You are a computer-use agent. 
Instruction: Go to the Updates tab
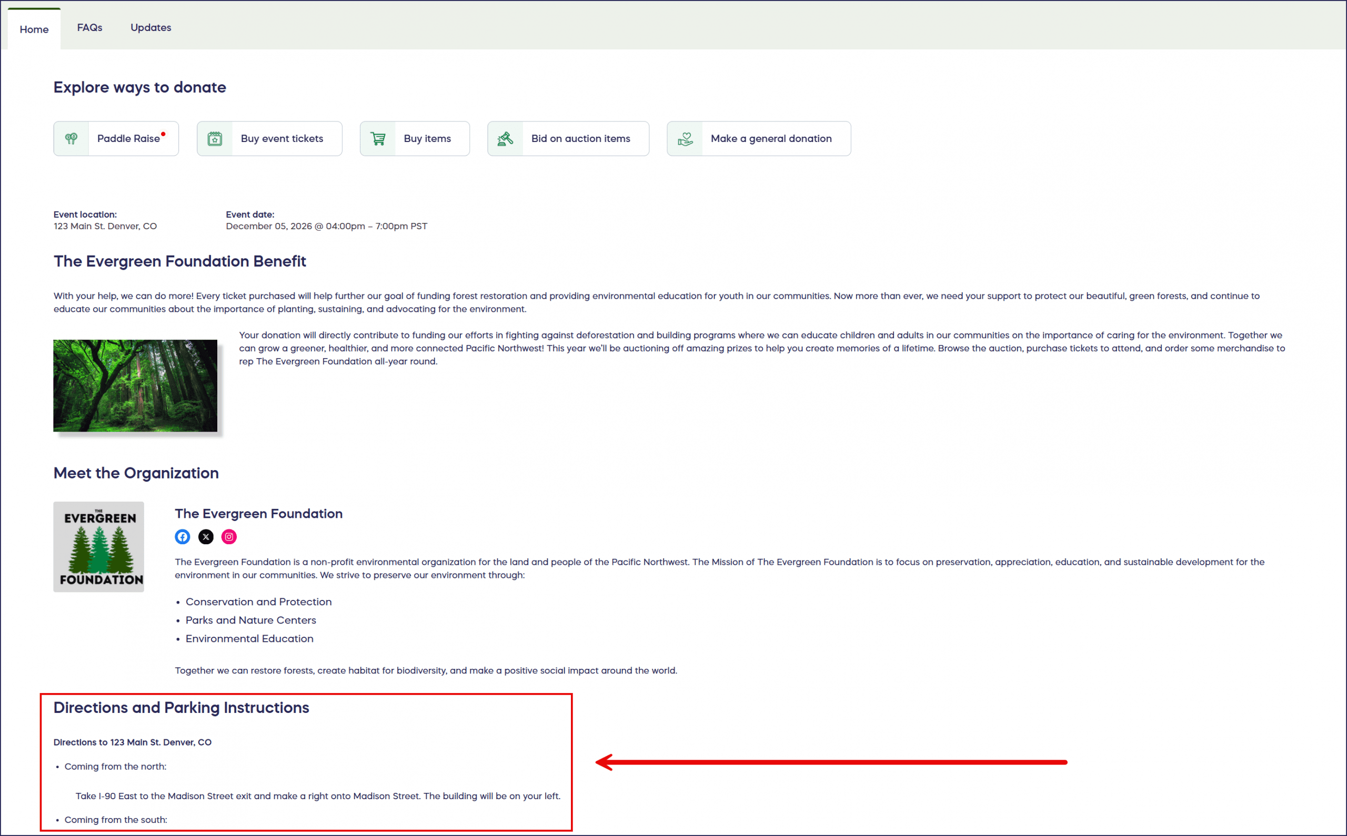150,28
